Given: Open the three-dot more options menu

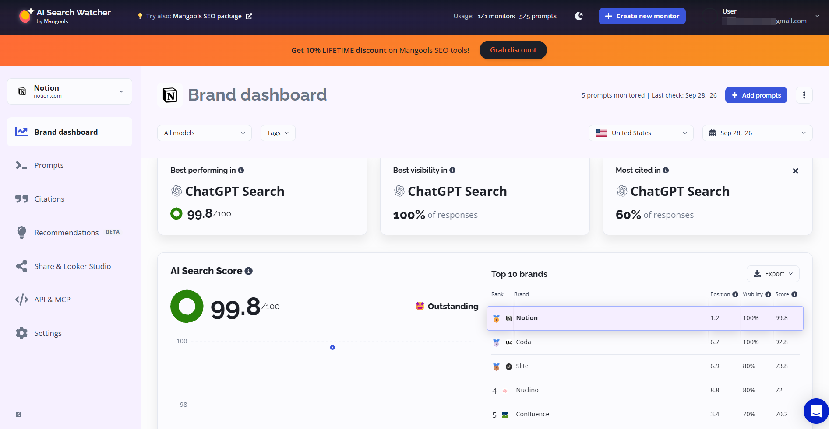Looking at the screenshot, I should [804, 95].
